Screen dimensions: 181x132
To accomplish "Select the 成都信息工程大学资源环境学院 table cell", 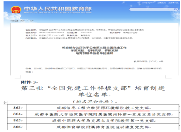I will [103, 108].
